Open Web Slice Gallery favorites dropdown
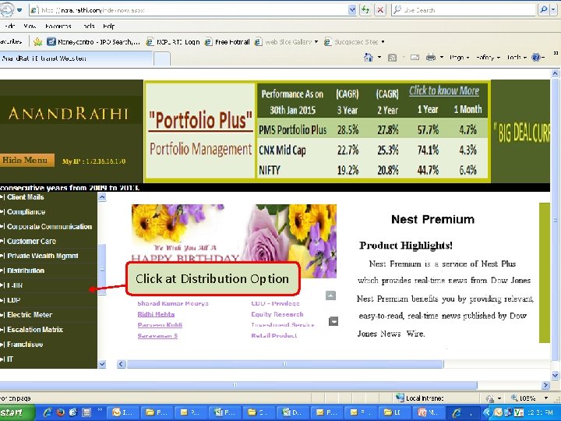 point(316,42)
